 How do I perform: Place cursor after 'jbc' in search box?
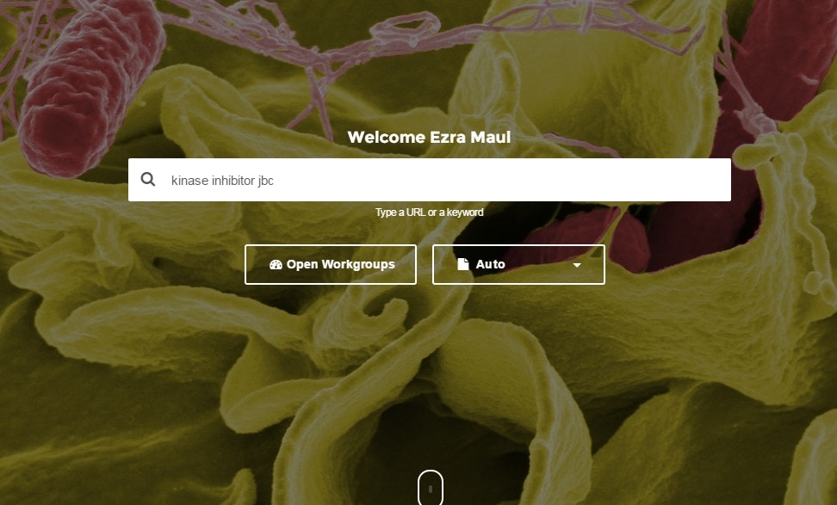coord(275,181)
